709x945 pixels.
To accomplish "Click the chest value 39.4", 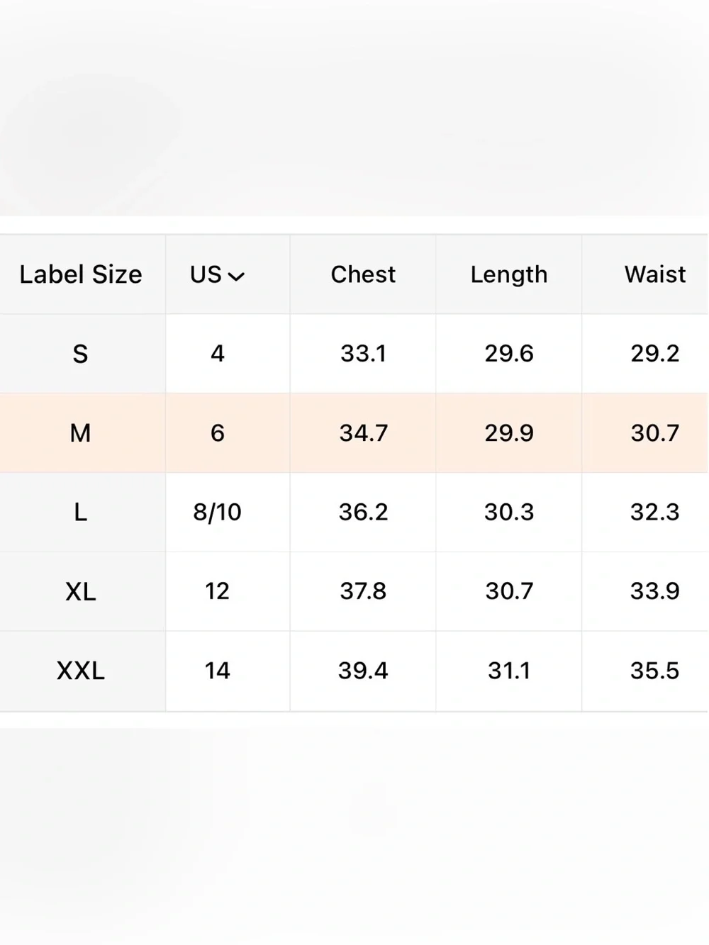I will [363, 671].
